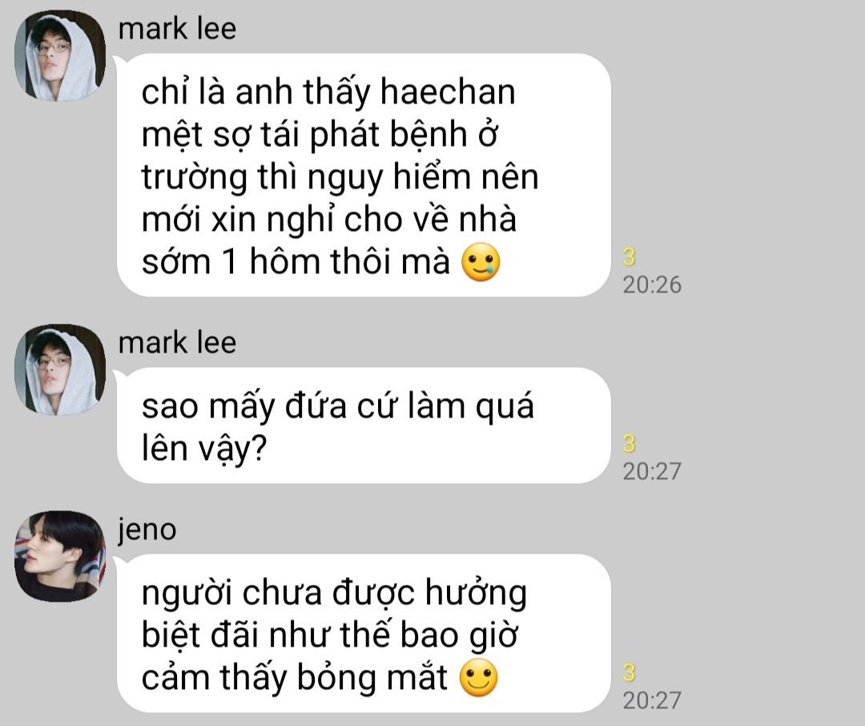Image resolution: width=865 pixels, height=726 pixels.
Task: Select jeno's bubble starting 'người chưa được hưởng'
Action: pyautogui.click(x=364, y=633)
